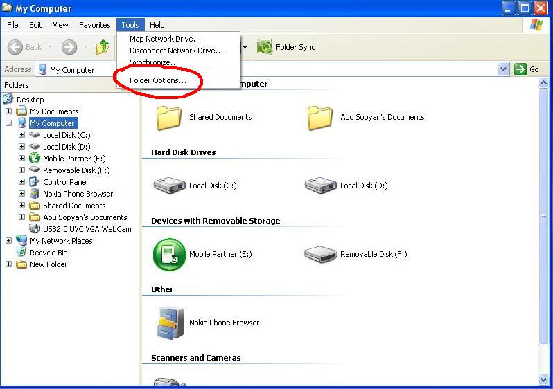Select Local Disk (C:) drive icon in main pane
The height and width of the screenshot is (389, 553).
(x=170, y=186)
